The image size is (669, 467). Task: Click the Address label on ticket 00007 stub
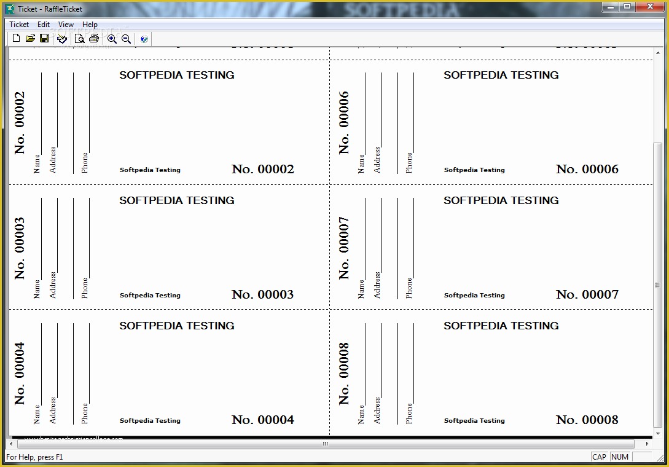tap(377, 285)
